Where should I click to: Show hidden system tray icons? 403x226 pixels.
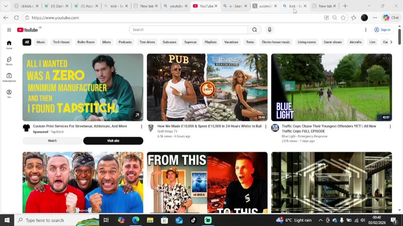click(320, 220)
